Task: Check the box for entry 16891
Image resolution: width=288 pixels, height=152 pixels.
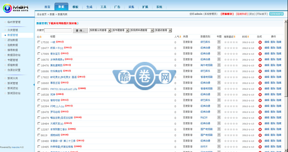Action: [39, 89]
